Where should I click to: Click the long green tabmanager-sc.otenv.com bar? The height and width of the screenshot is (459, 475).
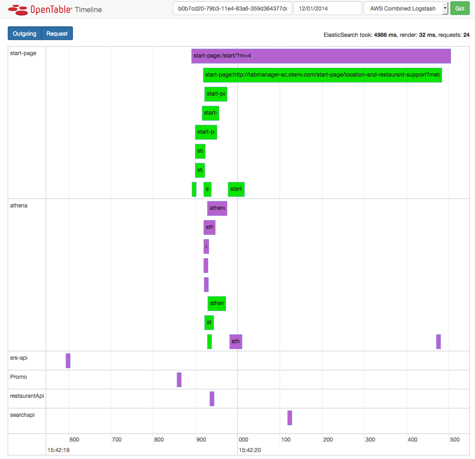[322, 75]
